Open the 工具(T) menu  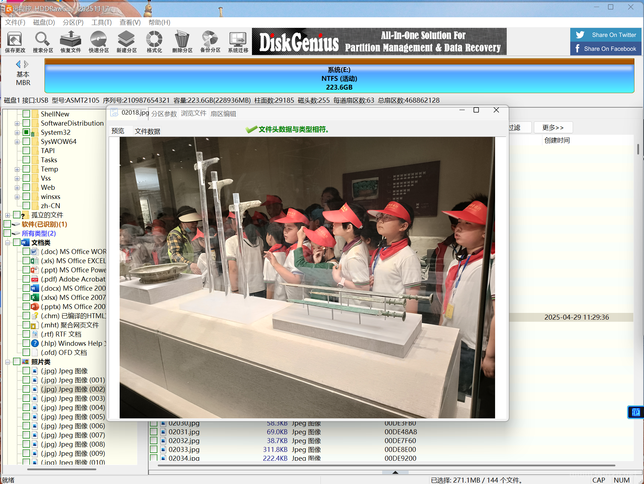pyautogui.click(x=101, y=23)
